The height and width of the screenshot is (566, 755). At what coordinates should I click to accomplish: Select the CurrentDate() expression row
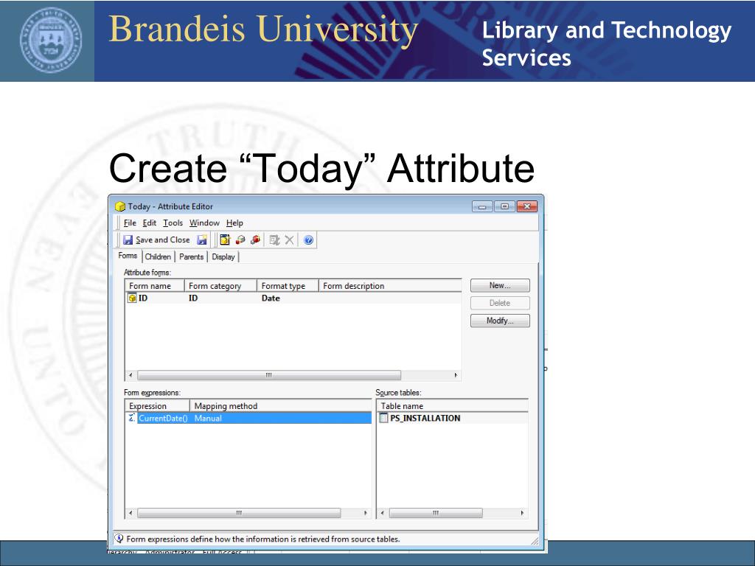pyautogui.click(x=248, y=418)
